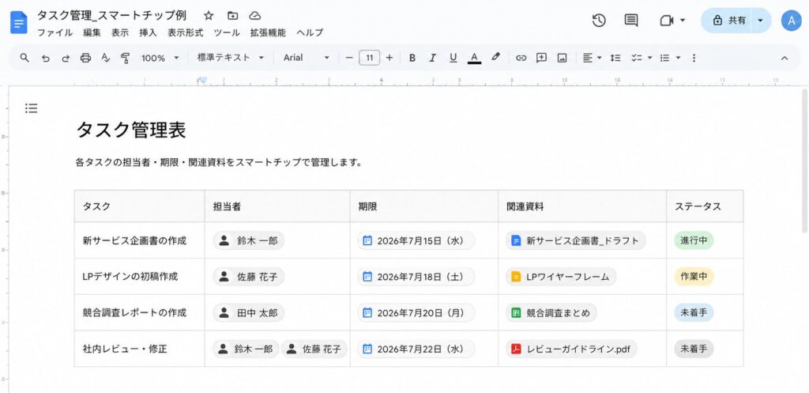This screenshot has width=809, height=393.
Task: Click the document title タスク管理_スマートチップ例
Action: 112,16
